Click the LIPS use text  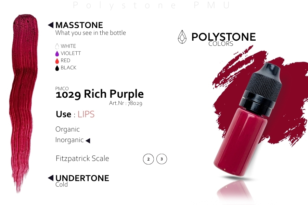pyautogui.click(x=86, y=114)
